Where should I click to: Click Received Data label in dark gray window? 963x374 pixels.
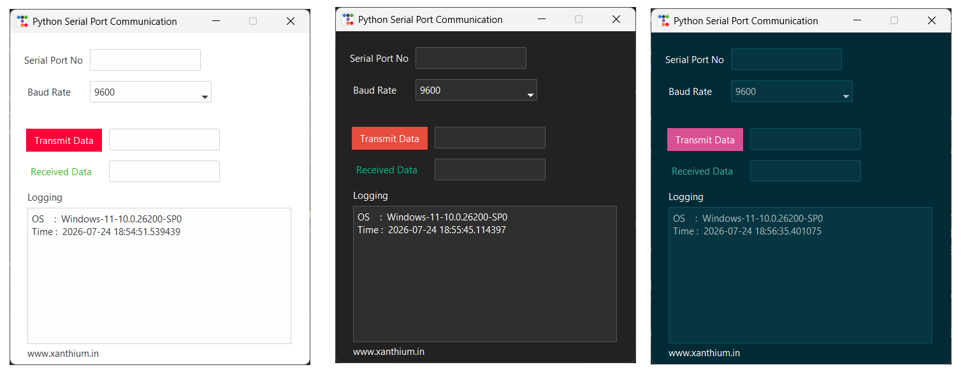click(x=387, y=170)
